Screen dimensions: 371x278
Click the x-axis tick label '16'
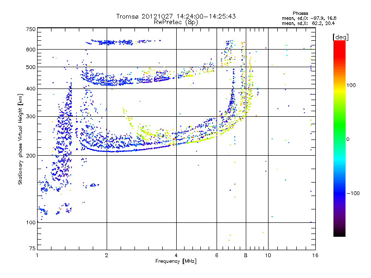pyautogui.click(x=315, y=255)
